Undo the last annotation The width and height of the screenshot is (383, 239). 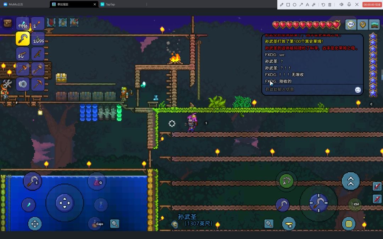[323, 5]
